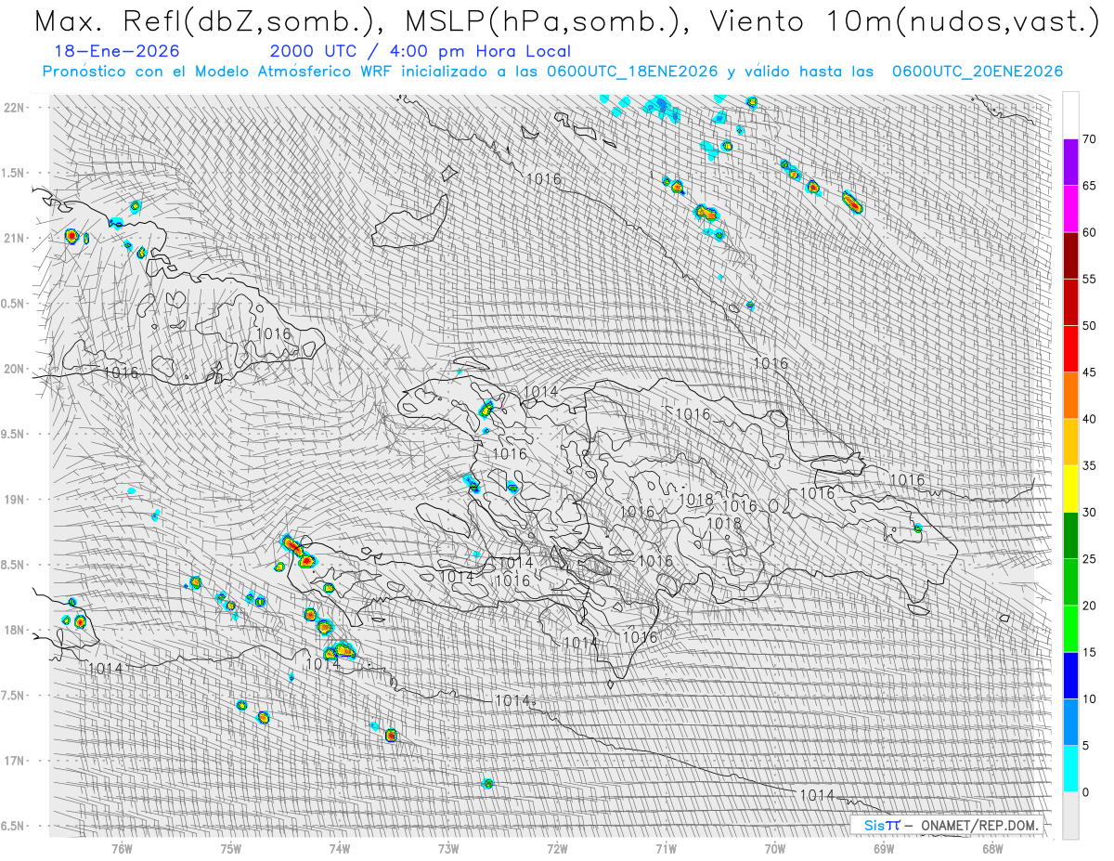
Task: Click the red 50–55 dBZ colorbar segment
Action: [1070, 302]
